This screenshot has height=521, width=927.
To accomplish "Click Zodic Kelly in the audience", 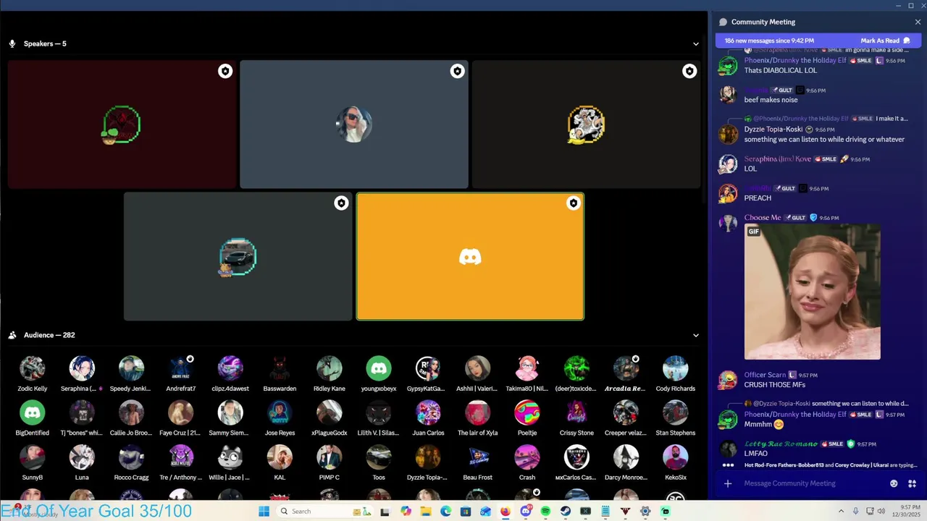I will click(33, 374).
